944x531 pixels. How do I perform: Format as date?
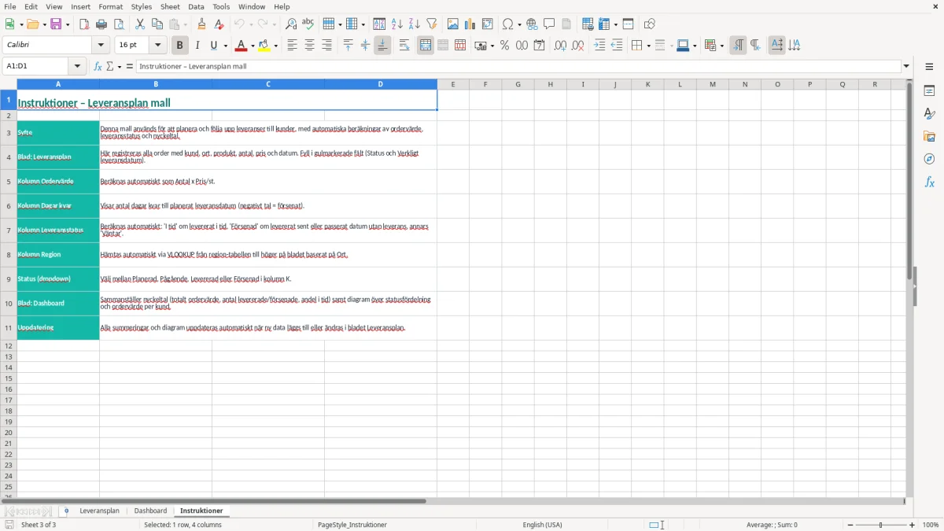(x=540, y=46)
